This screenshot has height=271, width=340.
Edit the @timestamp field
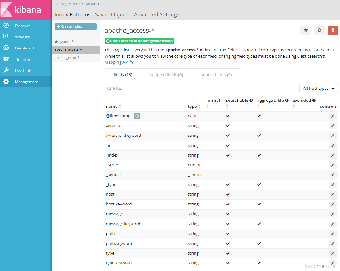coord(333,116)
